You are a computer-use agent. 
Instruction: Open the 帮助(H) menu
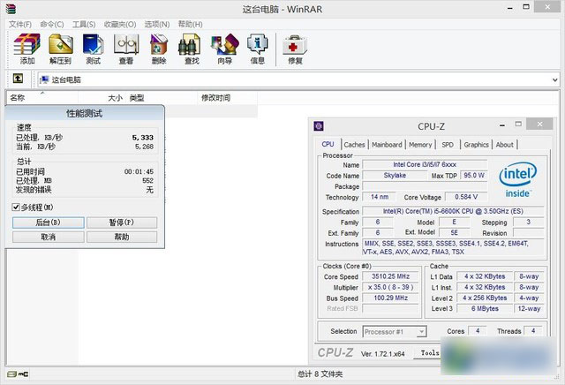(x=191, y=24)
